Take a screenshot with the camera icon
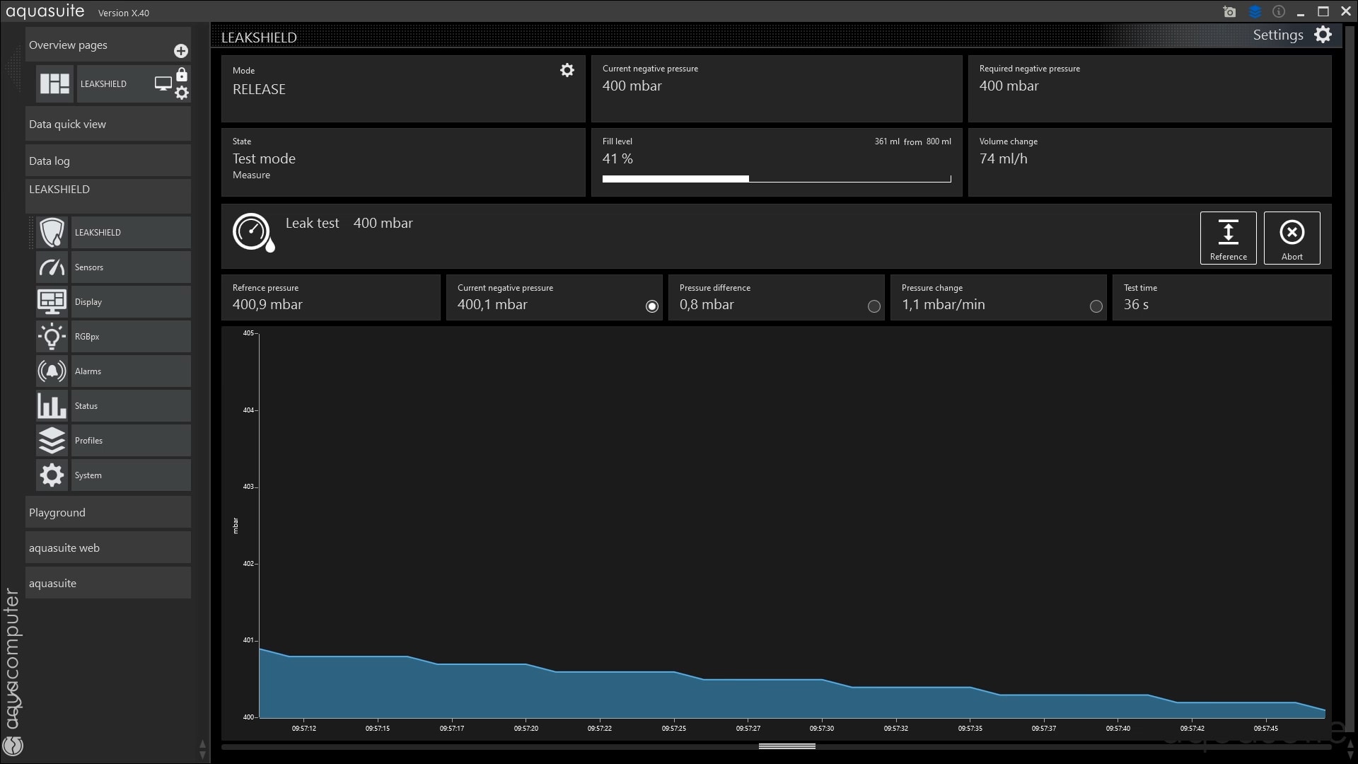 click(x=1229, y=12)
